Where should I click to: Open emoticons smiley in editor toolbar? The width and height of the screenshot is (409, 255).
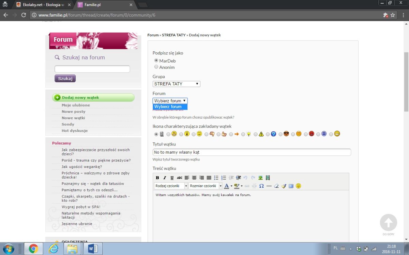(x=299, y=186)
